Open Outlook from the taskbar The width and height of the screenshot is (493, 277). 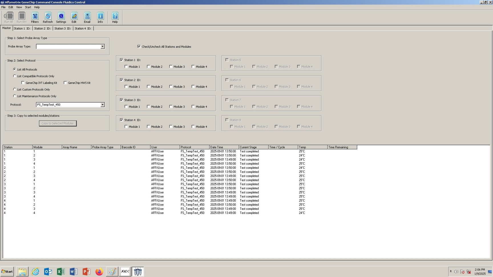click(48, 272)
